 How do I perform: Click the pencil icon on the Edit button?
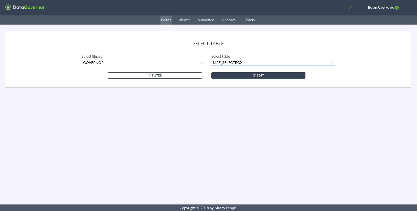coord(254,75)
